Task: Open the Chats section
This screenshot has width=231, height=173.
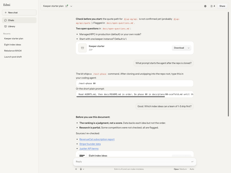Action: pos(19,20)
